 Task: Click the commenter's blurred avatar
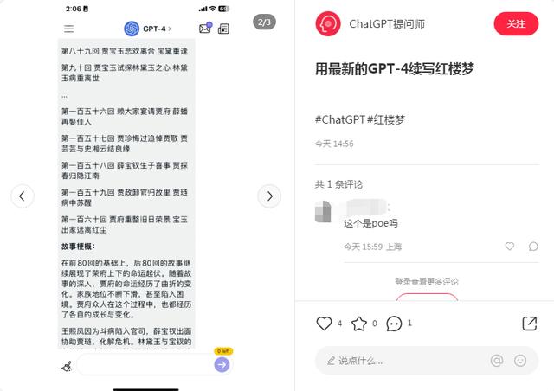pos(323,212)
